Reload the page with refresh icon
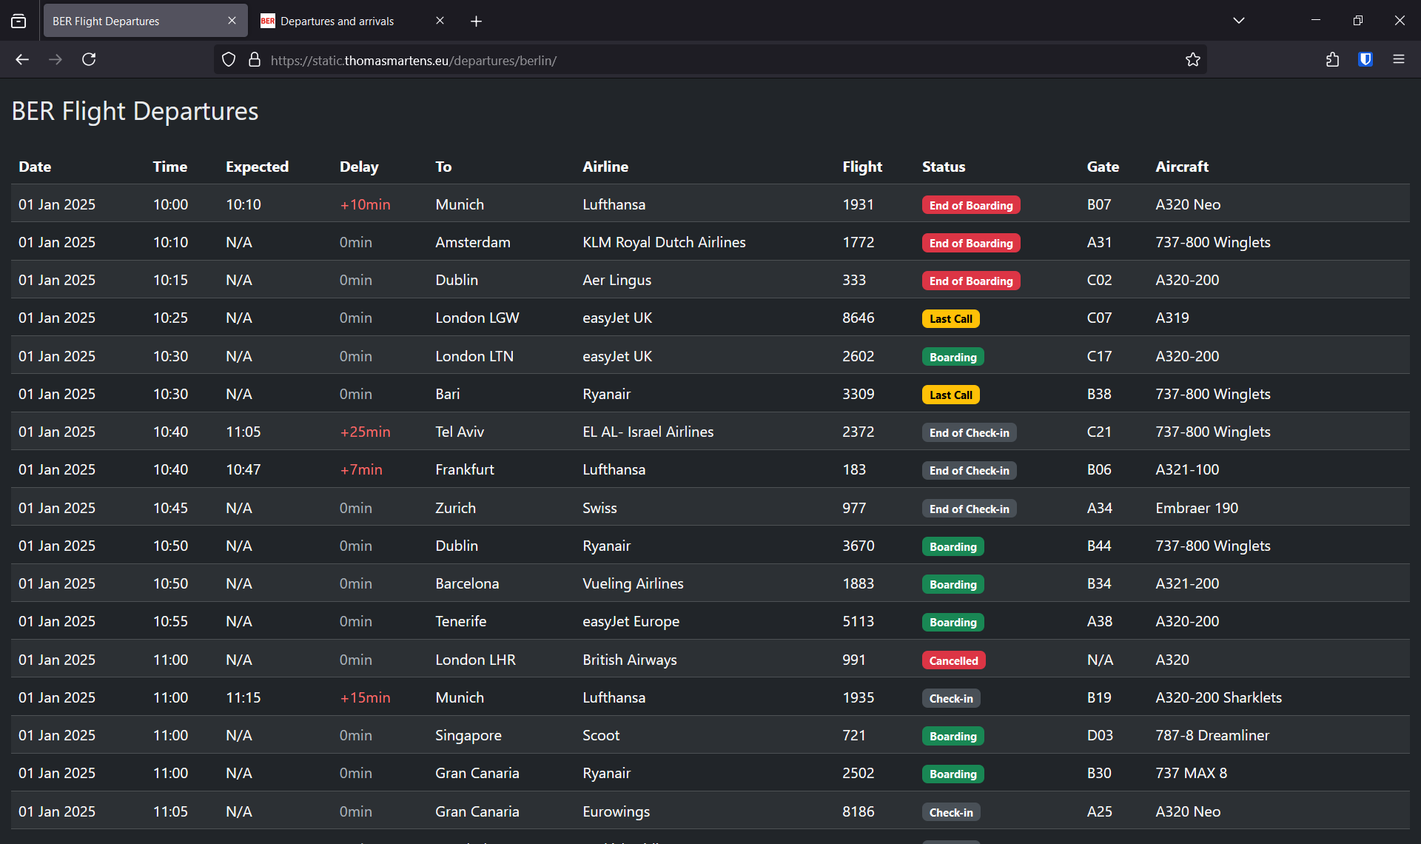The height and width of the screenshot is (844, 1421). click(x=89, y=59)
